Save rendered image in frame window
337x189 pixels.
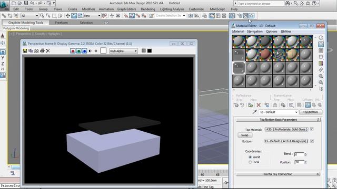coord(25,51)
